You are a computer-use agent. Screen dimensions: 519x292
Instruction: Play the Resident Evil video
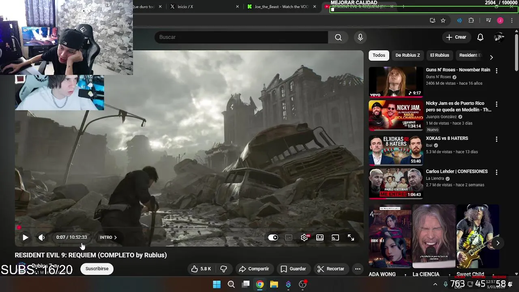pos(25,237)
